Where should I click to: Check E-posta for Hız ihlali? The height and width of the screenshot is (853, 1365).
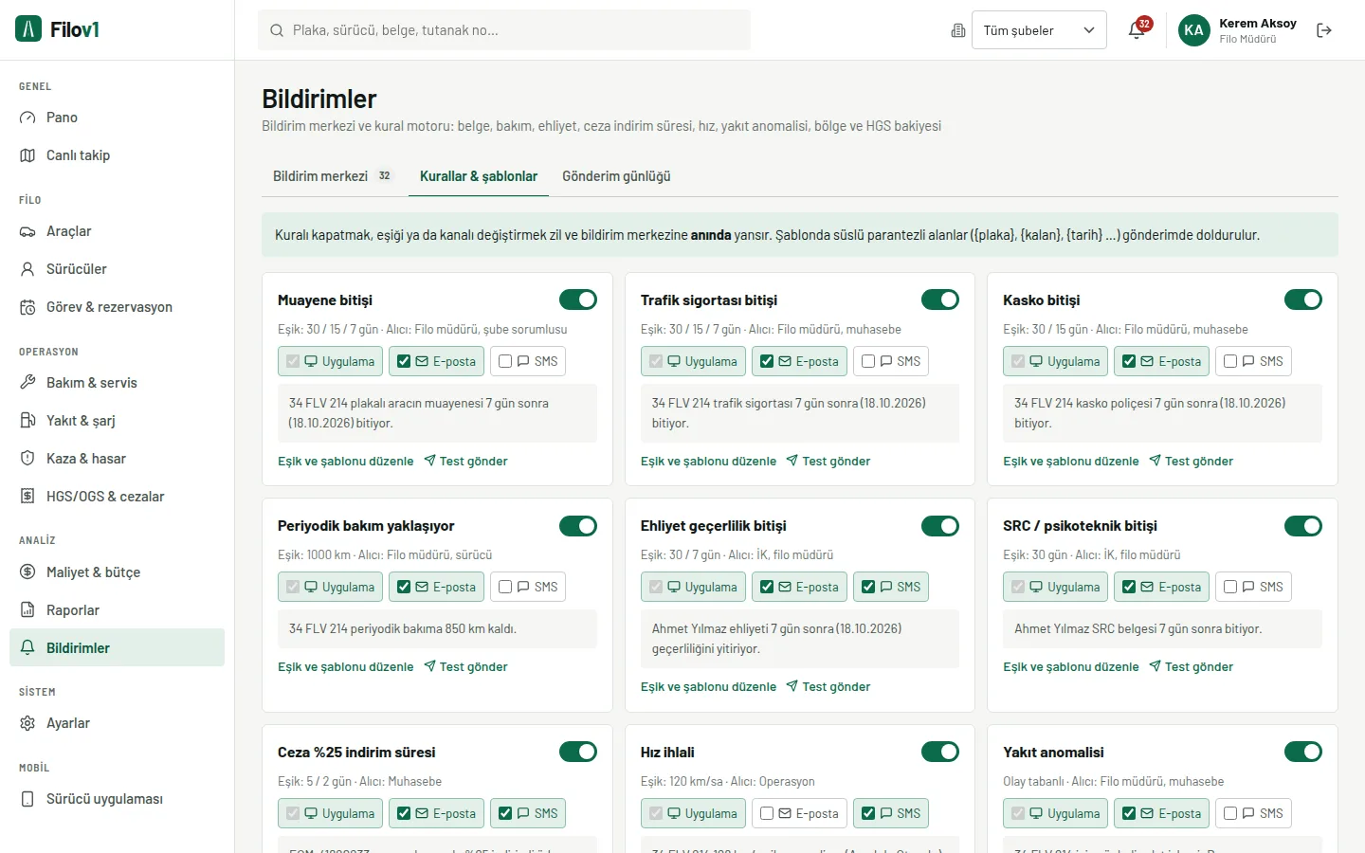[767, 813]
